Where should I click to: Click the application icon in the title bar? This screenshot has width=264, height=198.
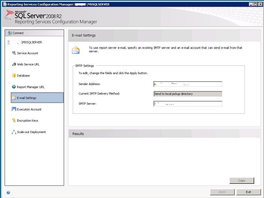[x=5, y=4]
